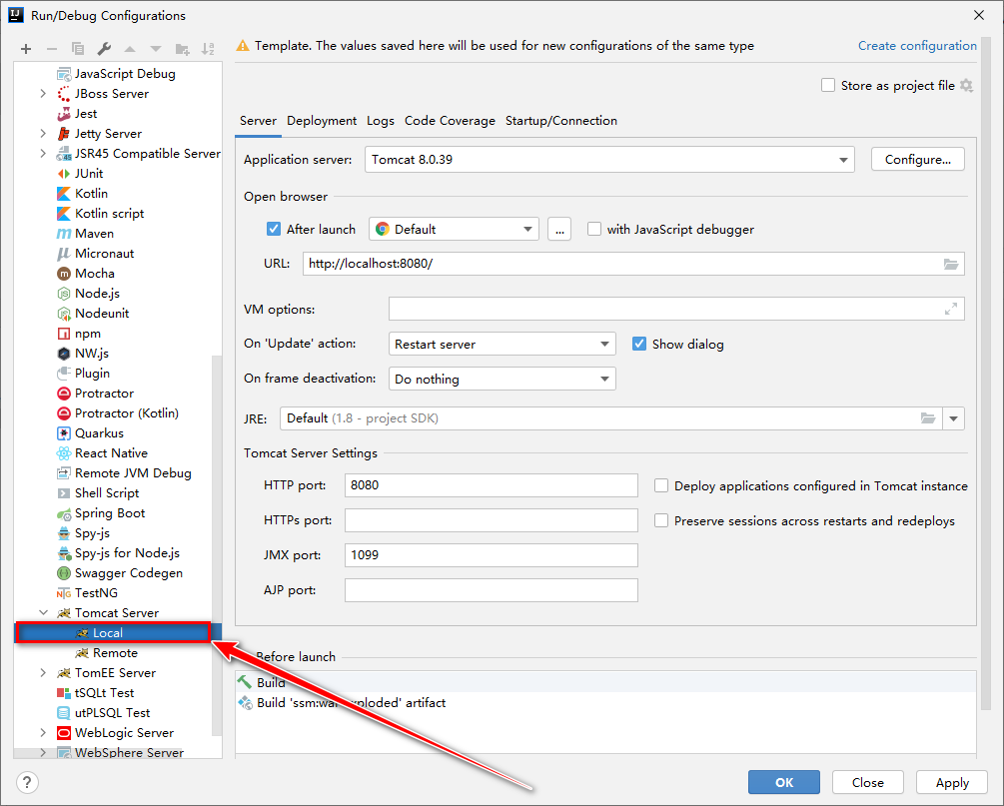Click the Sort Configurations alphabetically icon
This screenshot has width=1004, height=806.
pos(208,49)
